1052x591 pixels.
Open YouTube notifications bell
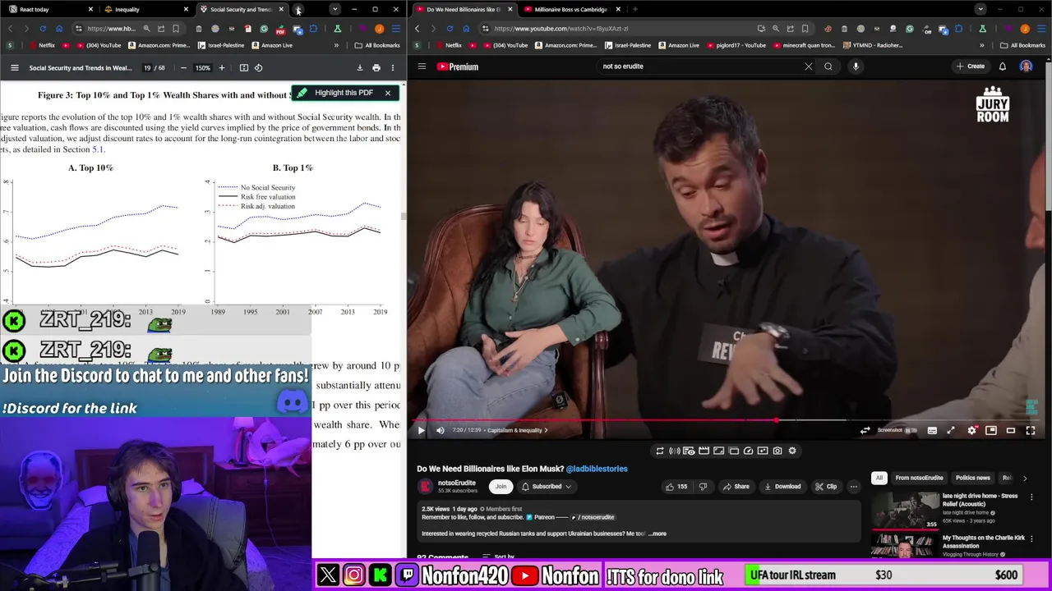click(x=1003, y=66)
